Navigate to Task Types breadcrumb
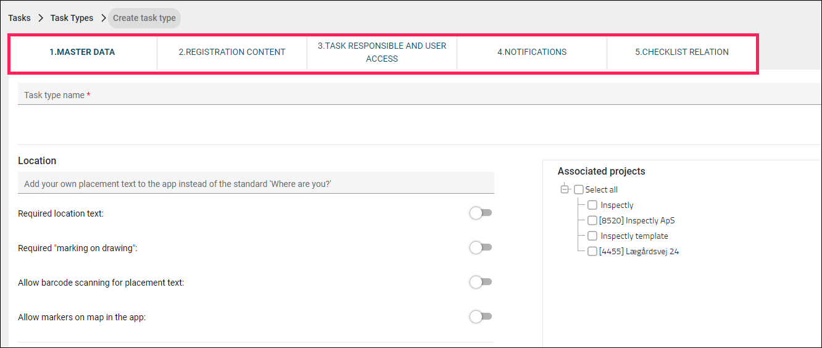 point(72,18)
